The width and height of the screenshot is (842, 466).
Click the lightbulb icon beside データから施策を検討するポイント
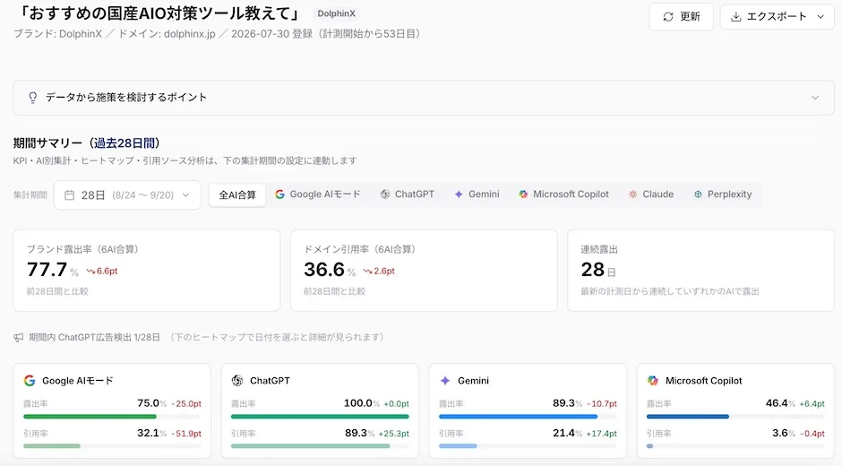pyautogui.click(x=33, y=98)
